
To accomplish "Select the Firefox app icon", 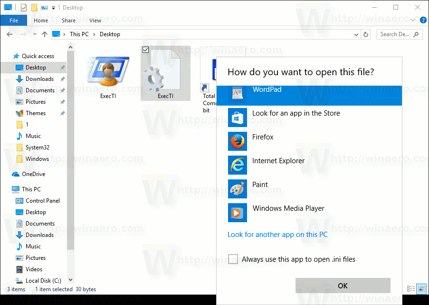I will (x=237, y=141).
